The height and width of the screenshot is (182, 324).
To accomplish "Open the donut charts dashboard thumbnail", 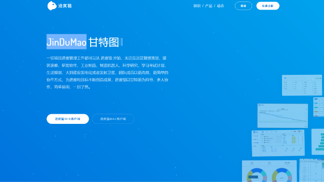I will pos(269,171).
